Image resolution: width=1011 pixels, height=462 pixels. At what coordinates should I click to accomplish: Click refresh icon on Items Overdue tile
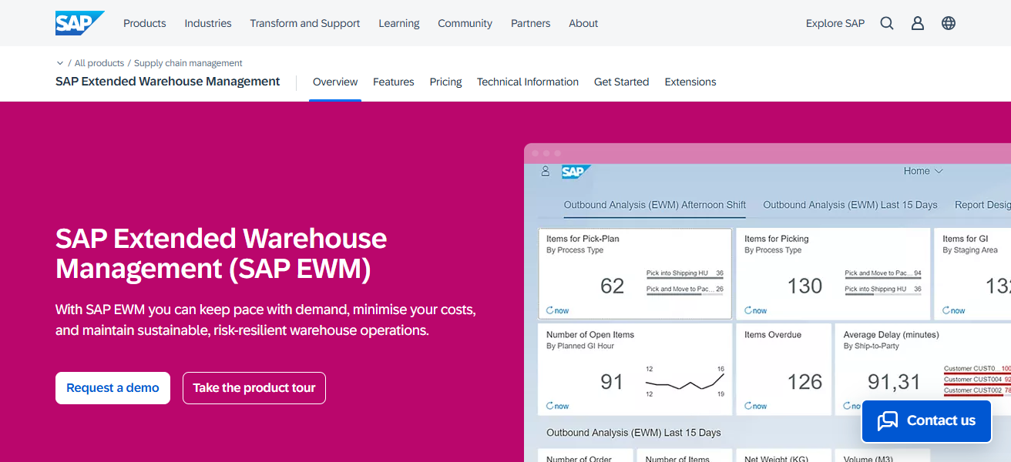[x=748, y=406]
